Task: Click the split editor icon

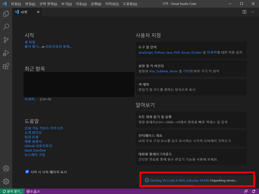Action: point(244,12)
